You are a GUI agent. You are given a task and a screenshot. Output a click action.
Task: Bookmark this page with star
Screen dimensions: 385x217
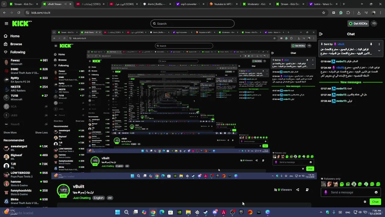(x=324, y=13)
